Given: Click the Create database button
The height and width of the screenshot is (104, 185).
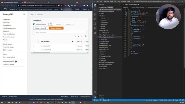Looking at the screenshot, I should coord(56,28).
